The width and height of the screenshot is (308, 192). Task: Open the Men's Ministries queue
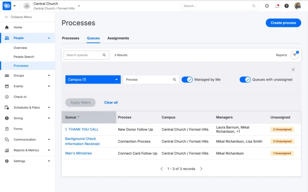79,153
